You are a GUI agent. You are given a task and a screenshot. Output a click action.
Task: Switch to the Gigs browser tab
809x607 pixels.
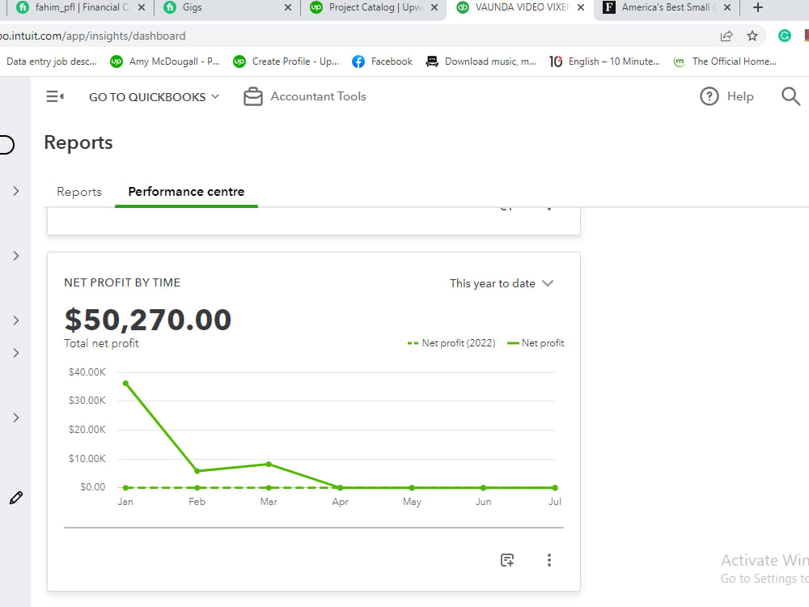[227, 8]
